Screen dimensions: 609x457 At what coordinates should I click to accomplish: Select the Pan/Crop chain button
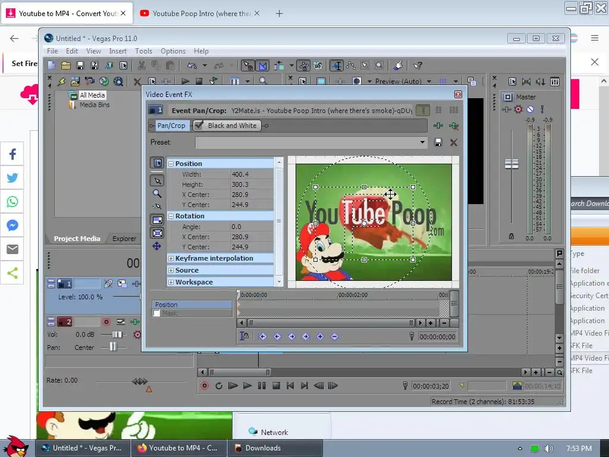coord(171,126)
